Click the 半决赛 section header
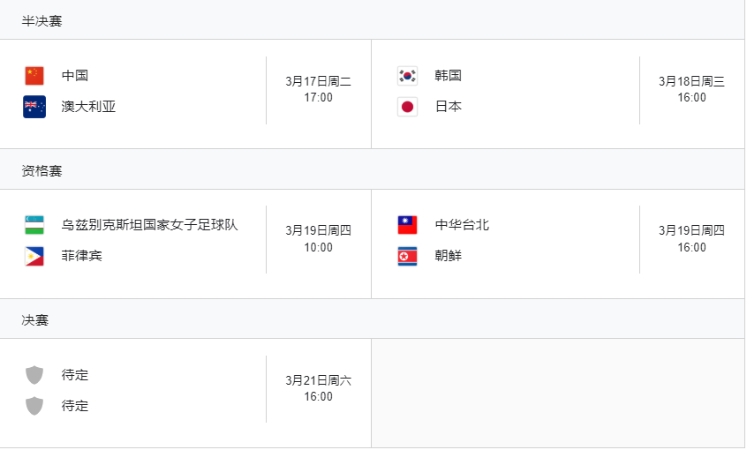Screen dimensions: 747x450 (41, 20)
